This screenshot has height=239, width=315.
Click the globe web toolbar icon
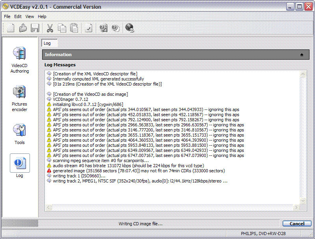tap(130, 28)
